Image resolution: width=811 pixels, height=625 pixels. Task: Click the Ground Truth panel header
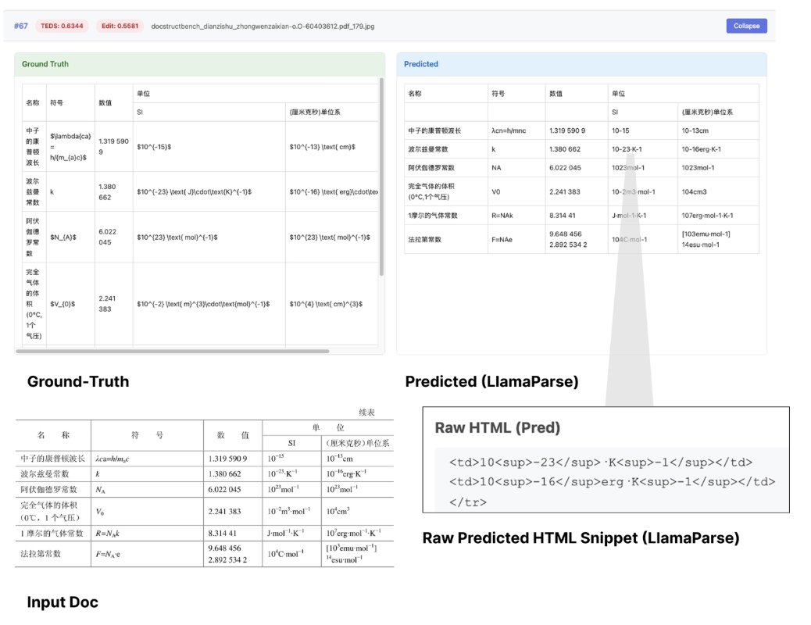point(199,64)
